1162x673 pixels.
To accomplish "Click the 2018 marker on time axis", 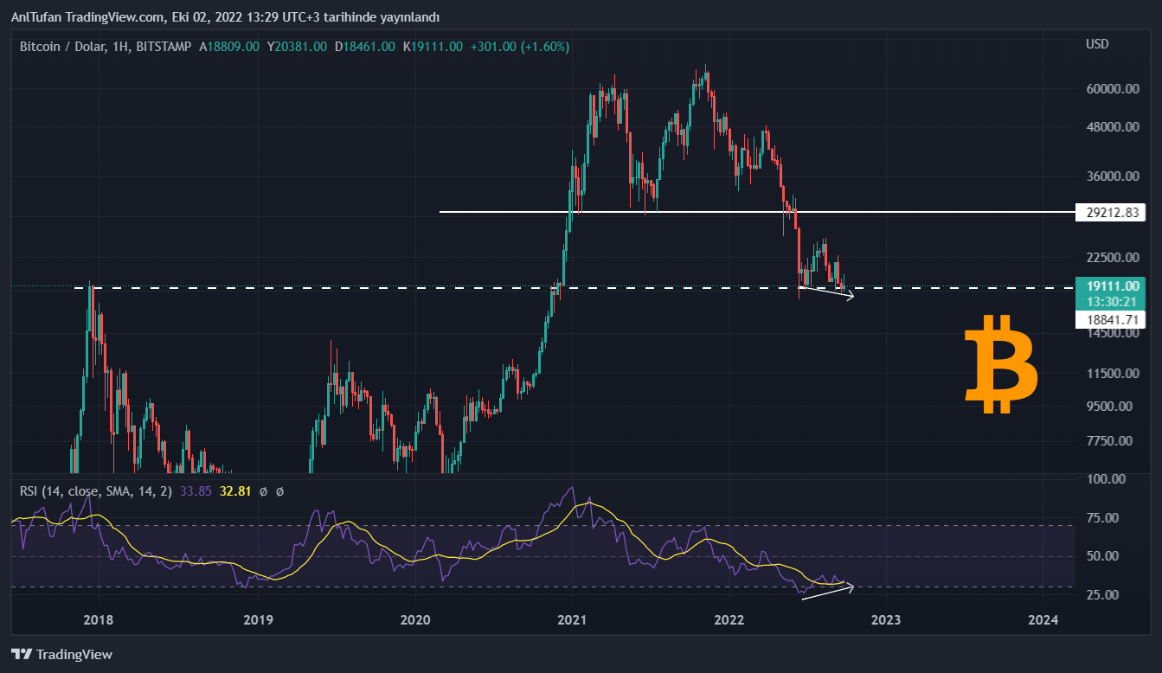I will [x=98, y=619].
